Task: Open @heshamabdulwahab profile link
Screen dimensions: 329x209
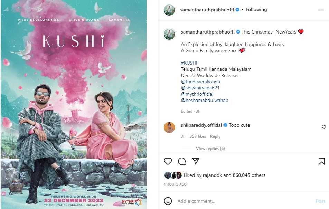Action: 205,100
